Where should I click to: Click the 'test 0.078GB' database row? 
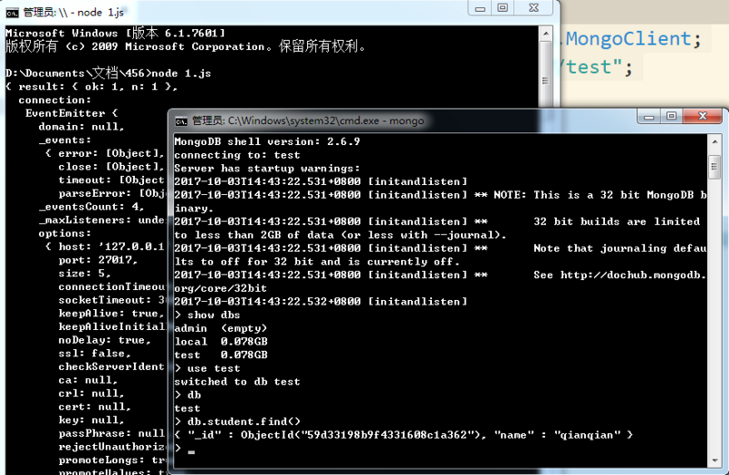click(221, 355)
